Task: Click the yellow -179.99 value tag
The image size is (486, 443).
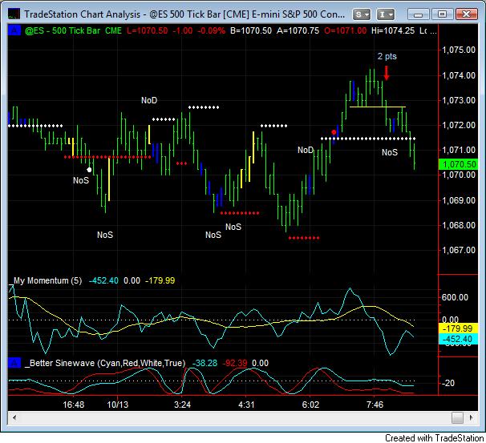Action: click(459, 328)
